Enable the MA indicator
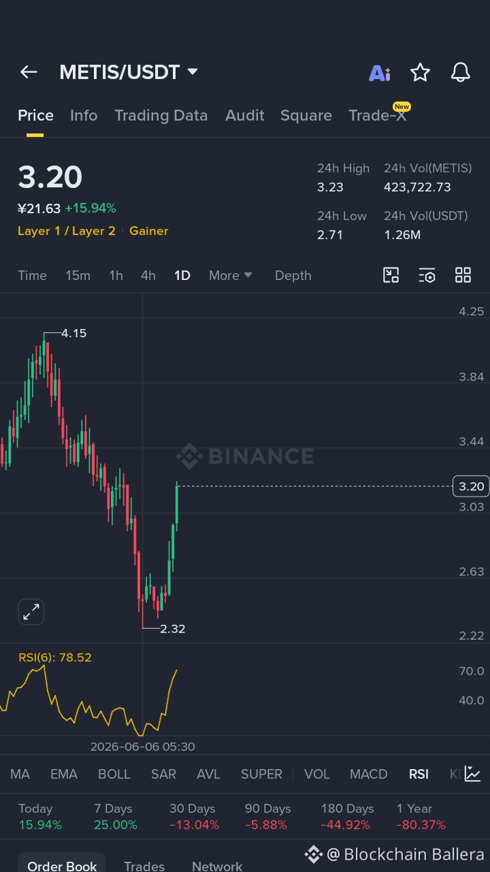 coord(20,774)
